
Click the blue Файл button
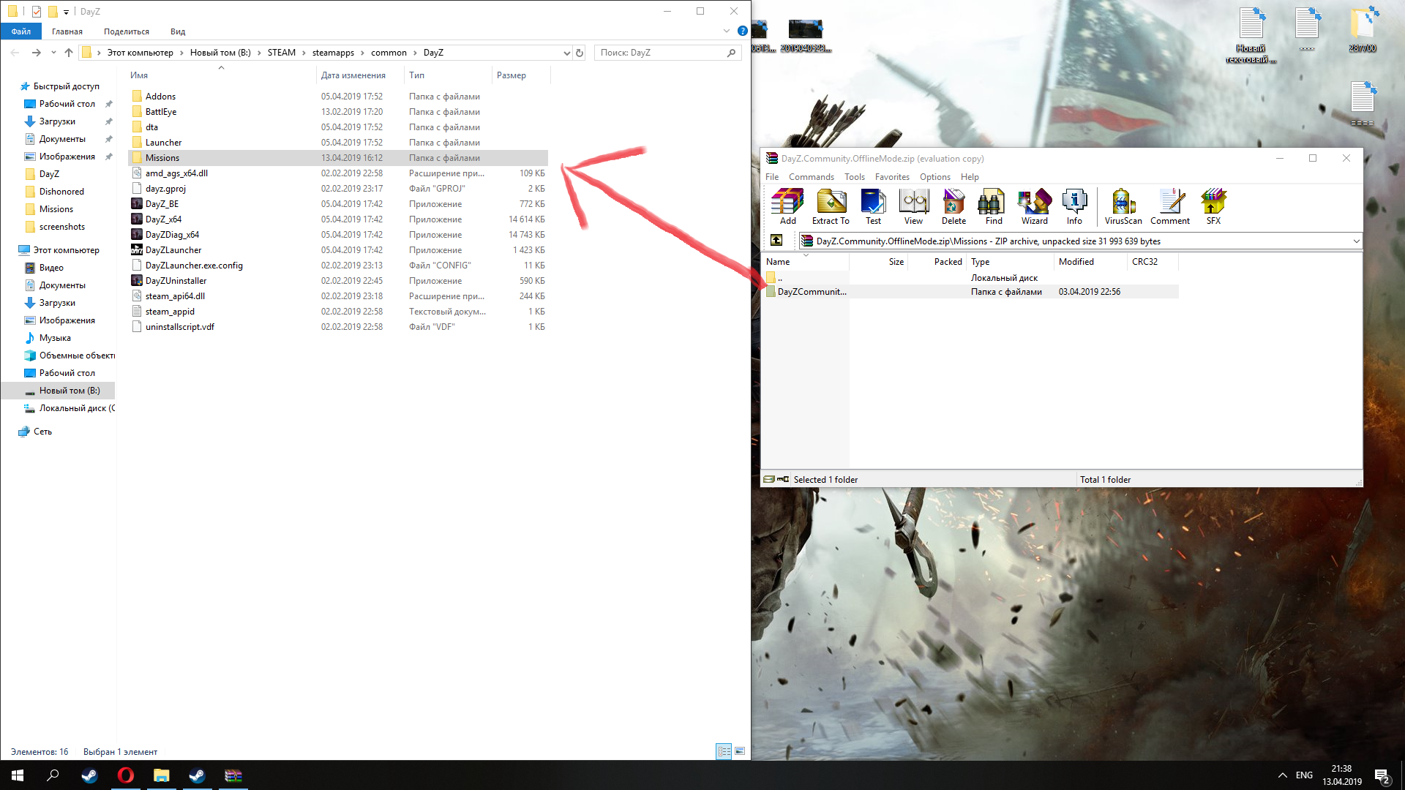point(21,31)
